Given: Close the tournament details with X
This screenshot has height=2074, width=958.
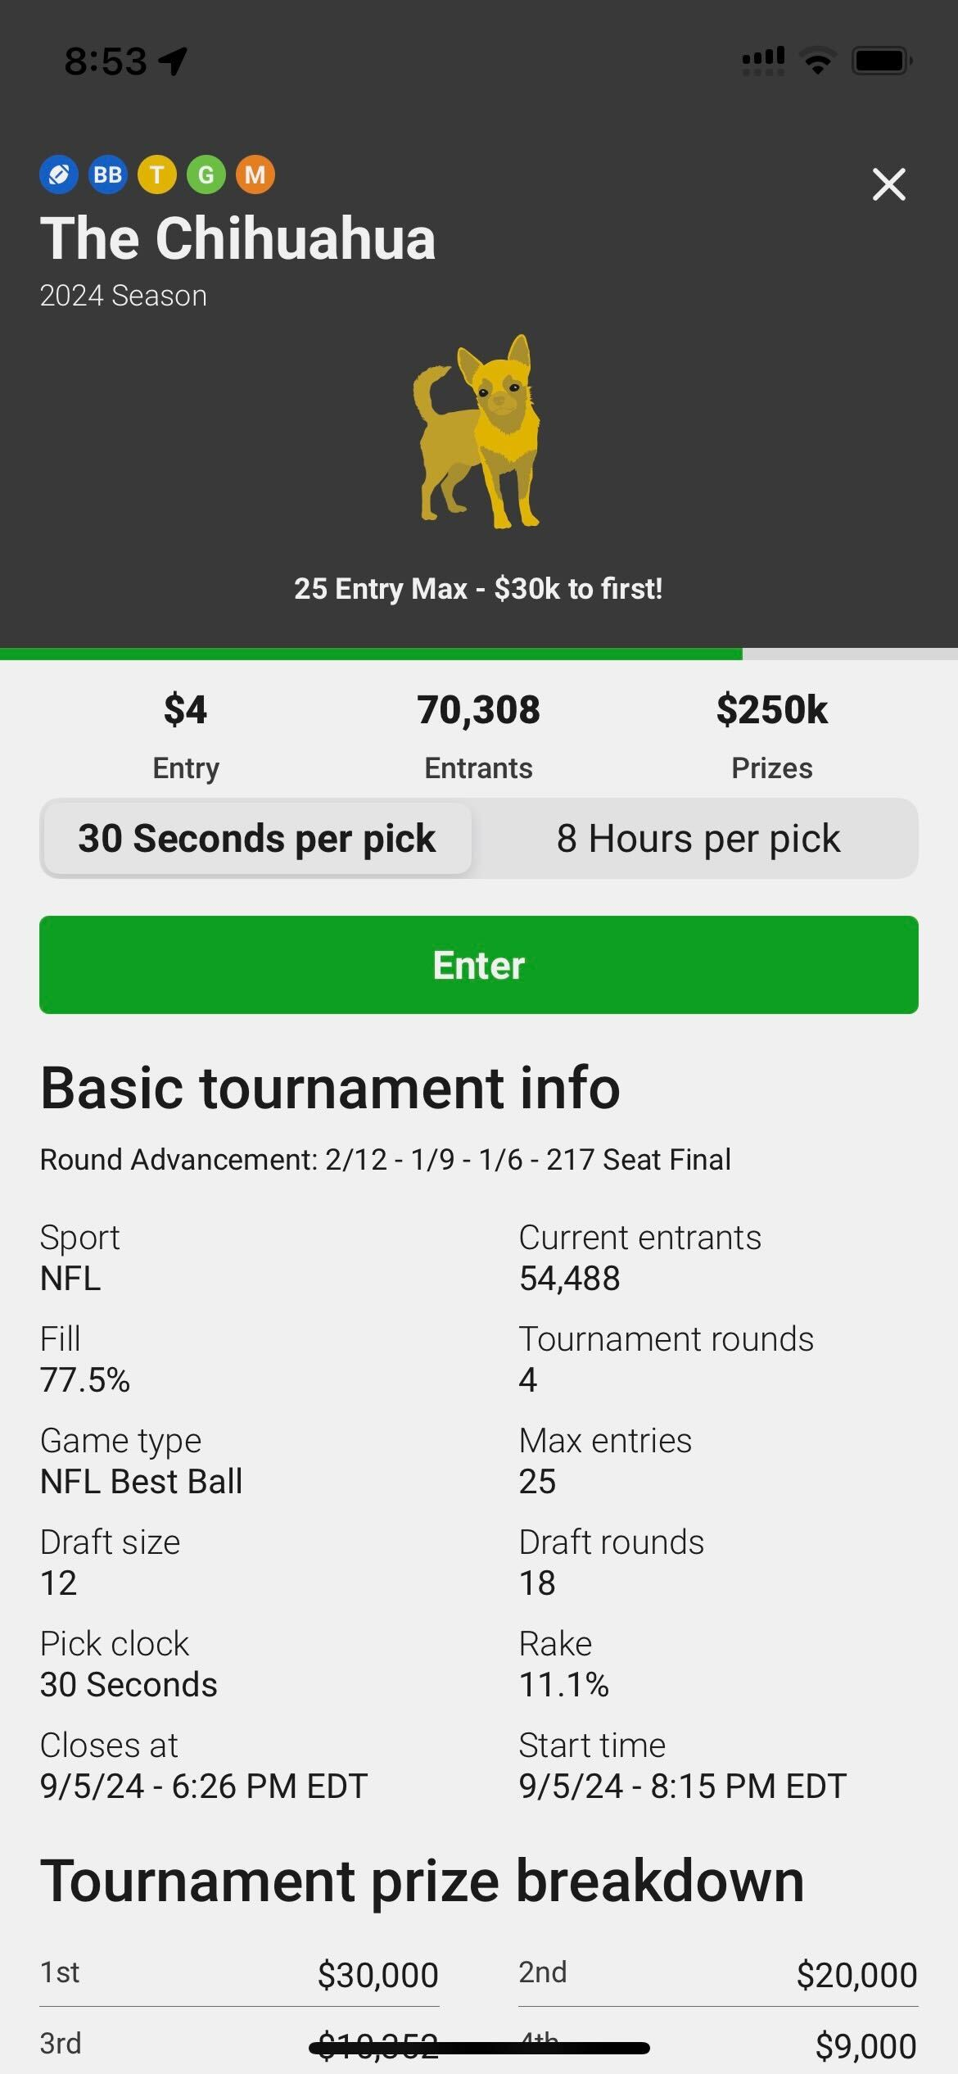Looking at the screenshot, I should click(888, 184).
